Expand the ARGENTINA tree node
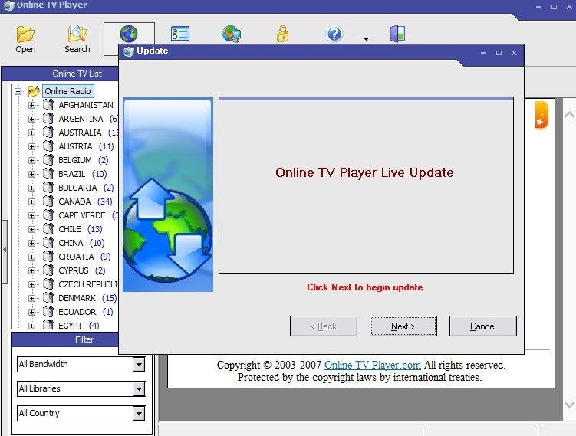The height and width of the screenshot is (436, 576). click(x=32, y=119)
